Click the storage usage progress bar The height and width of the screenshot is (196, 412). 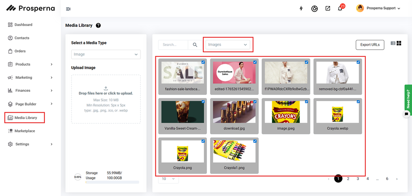point(112,182)
